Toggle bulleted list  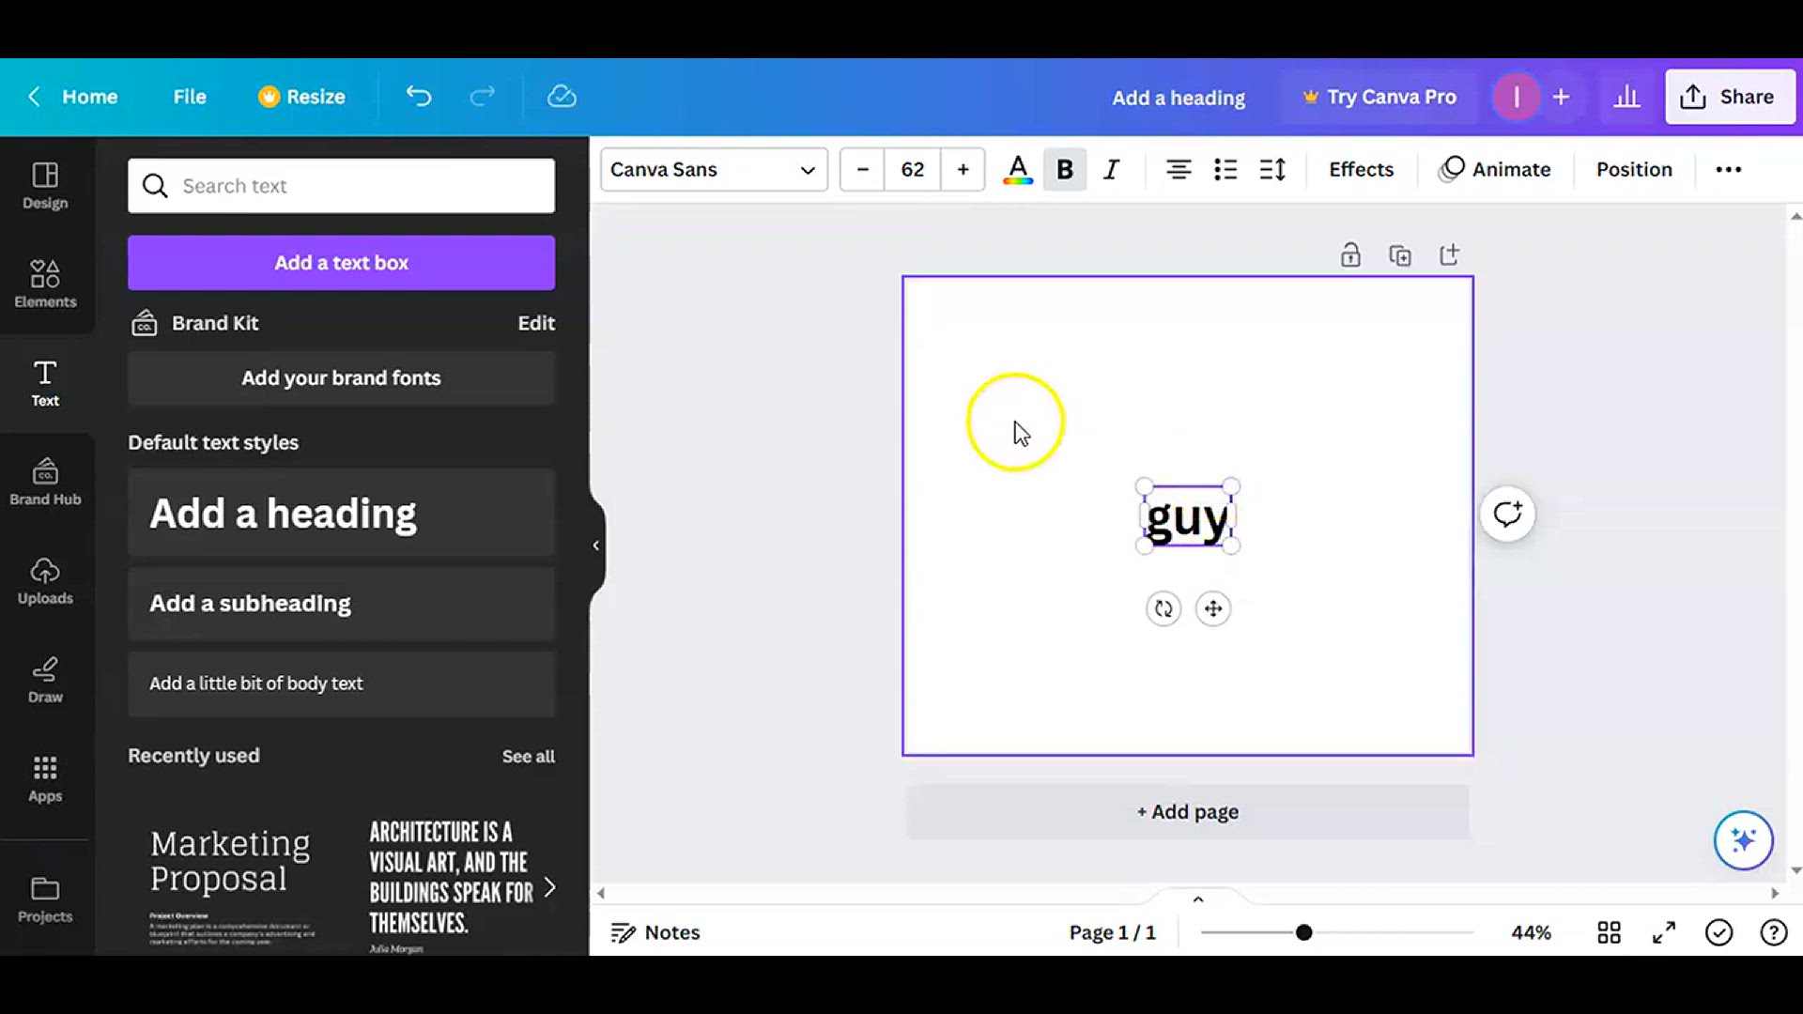pos(1225,170)
